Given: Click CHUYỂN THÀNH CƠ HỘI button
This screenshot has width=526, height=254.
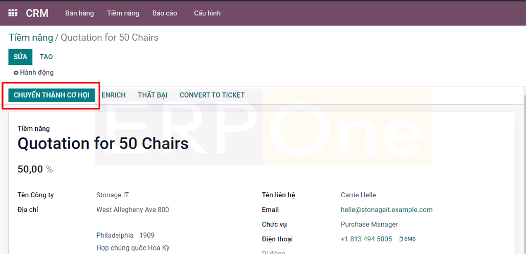Looking at the screenshot, I should pyautogui.click(x=51, y=95).
